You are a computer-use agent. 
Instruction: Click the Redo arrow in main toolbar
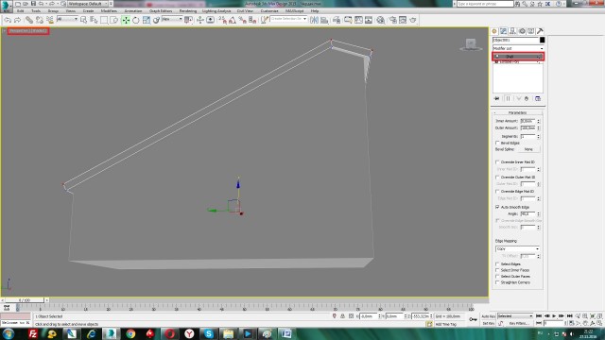[17, 20]
